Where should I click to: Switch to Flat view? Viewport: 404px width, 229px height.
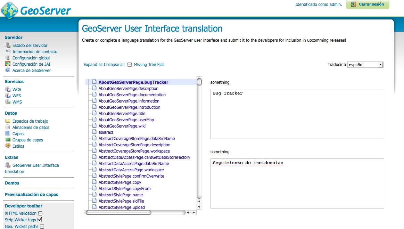[160, 65]
